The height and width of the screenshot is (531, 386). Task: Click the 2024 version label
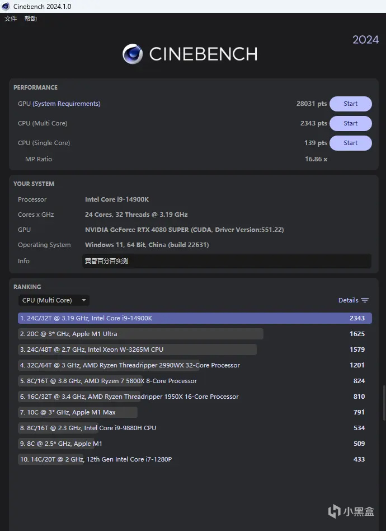coord(366,40)
